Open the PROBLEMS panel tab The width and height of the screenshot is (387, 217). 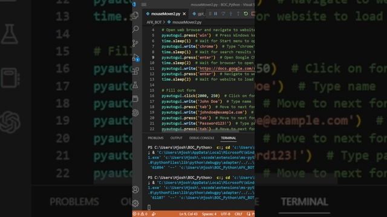pos(155,138)
